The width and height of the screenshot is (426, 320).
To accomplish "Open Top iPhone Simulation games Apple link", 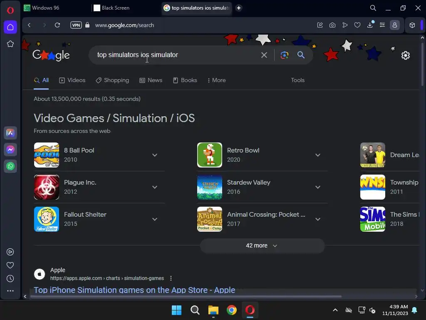I will 134,290.
